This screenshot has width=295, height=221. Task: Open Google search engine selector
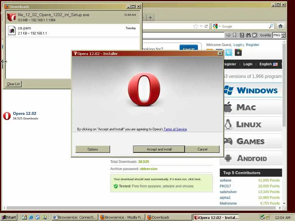click(216, 26)
